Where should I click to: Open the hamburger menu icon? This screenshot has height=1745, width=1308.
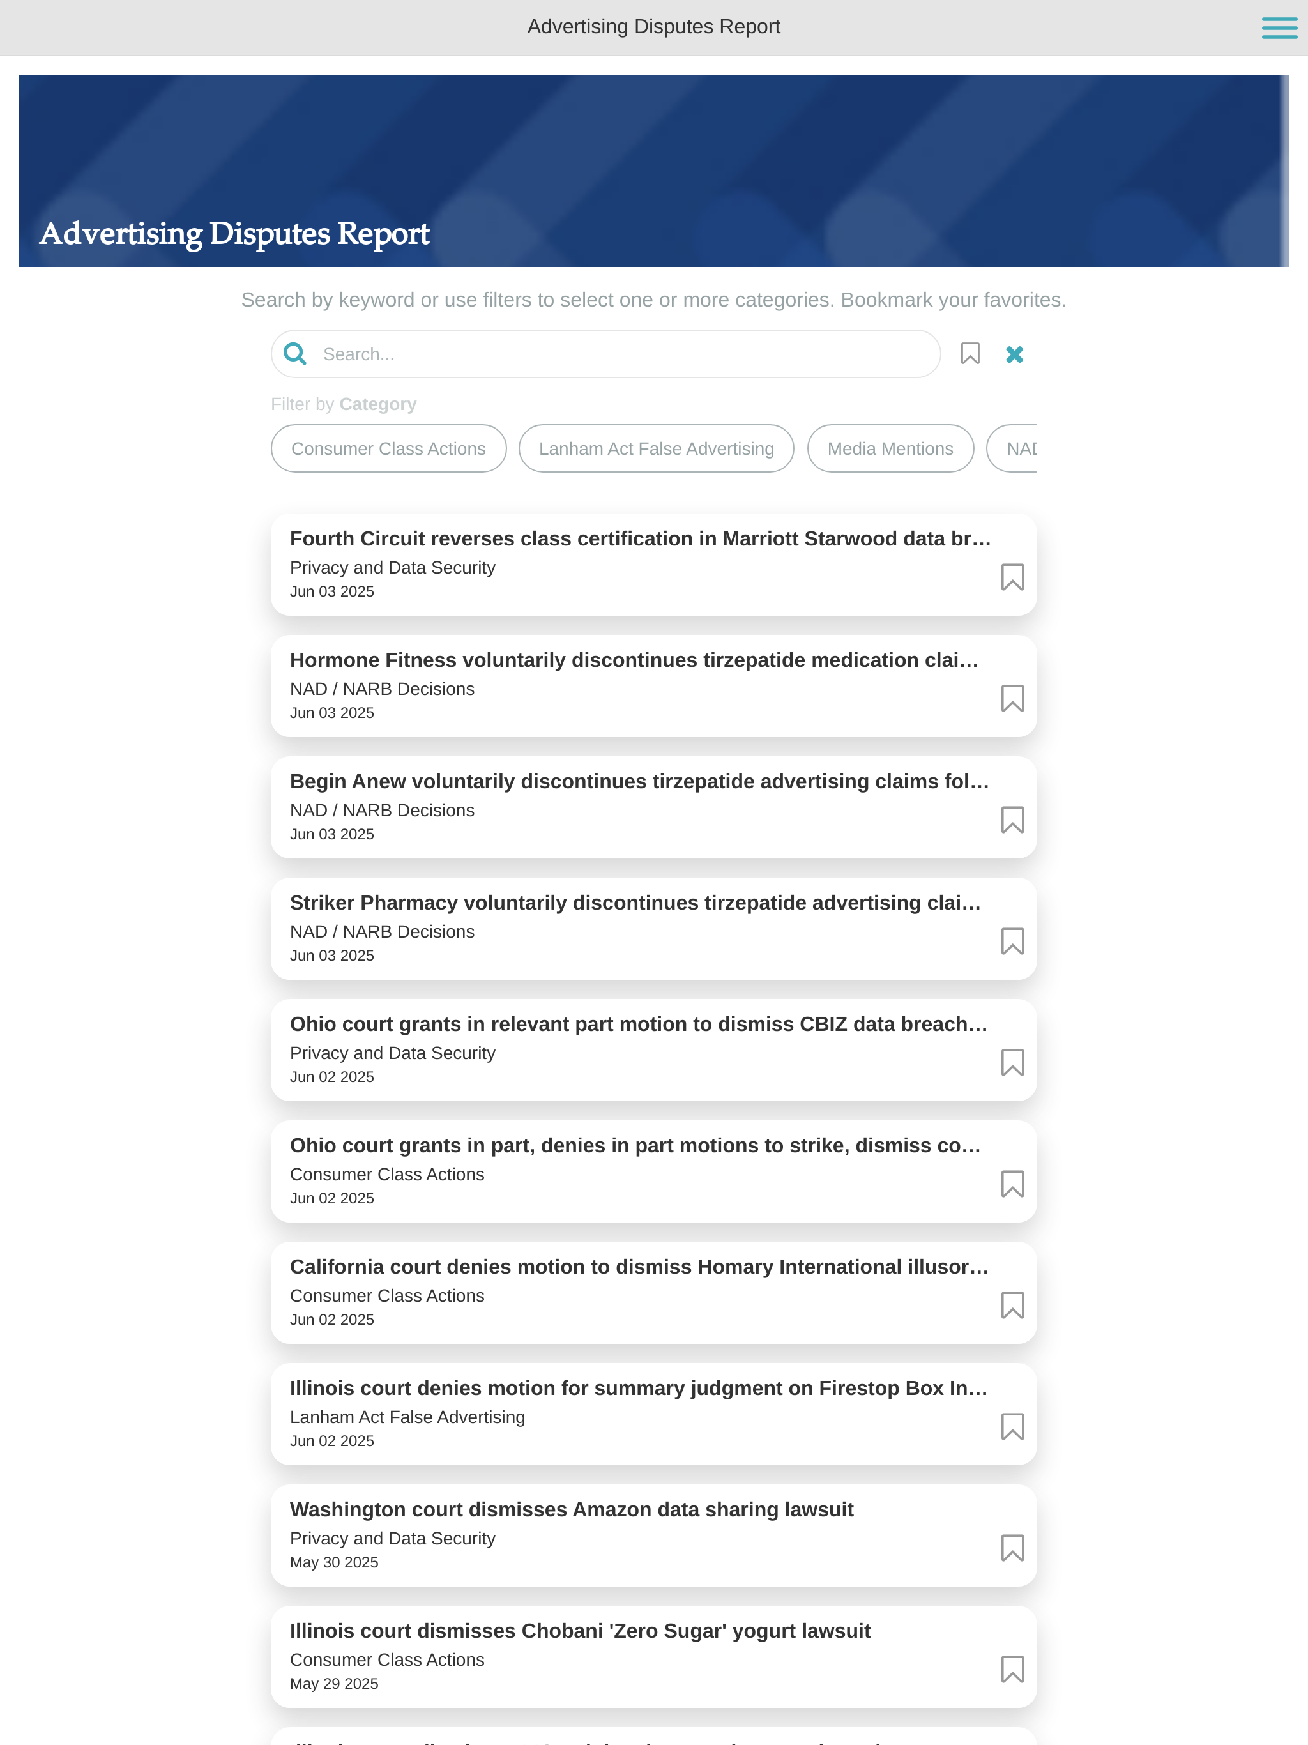[x=1279, y=27]
